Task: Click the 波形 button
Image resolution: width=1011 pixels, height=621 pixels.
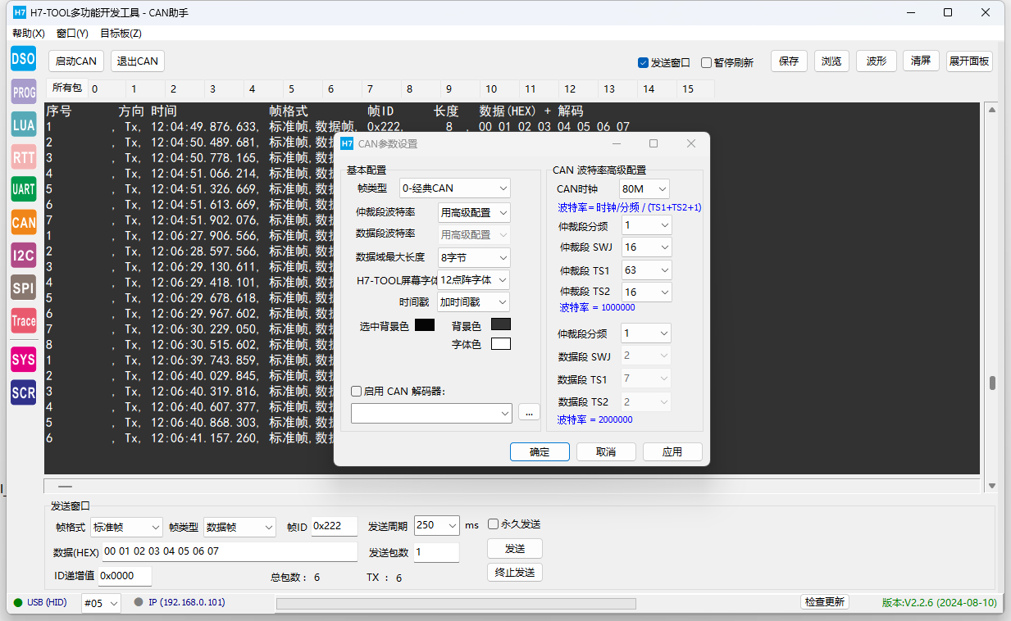Action: point(877,61)
